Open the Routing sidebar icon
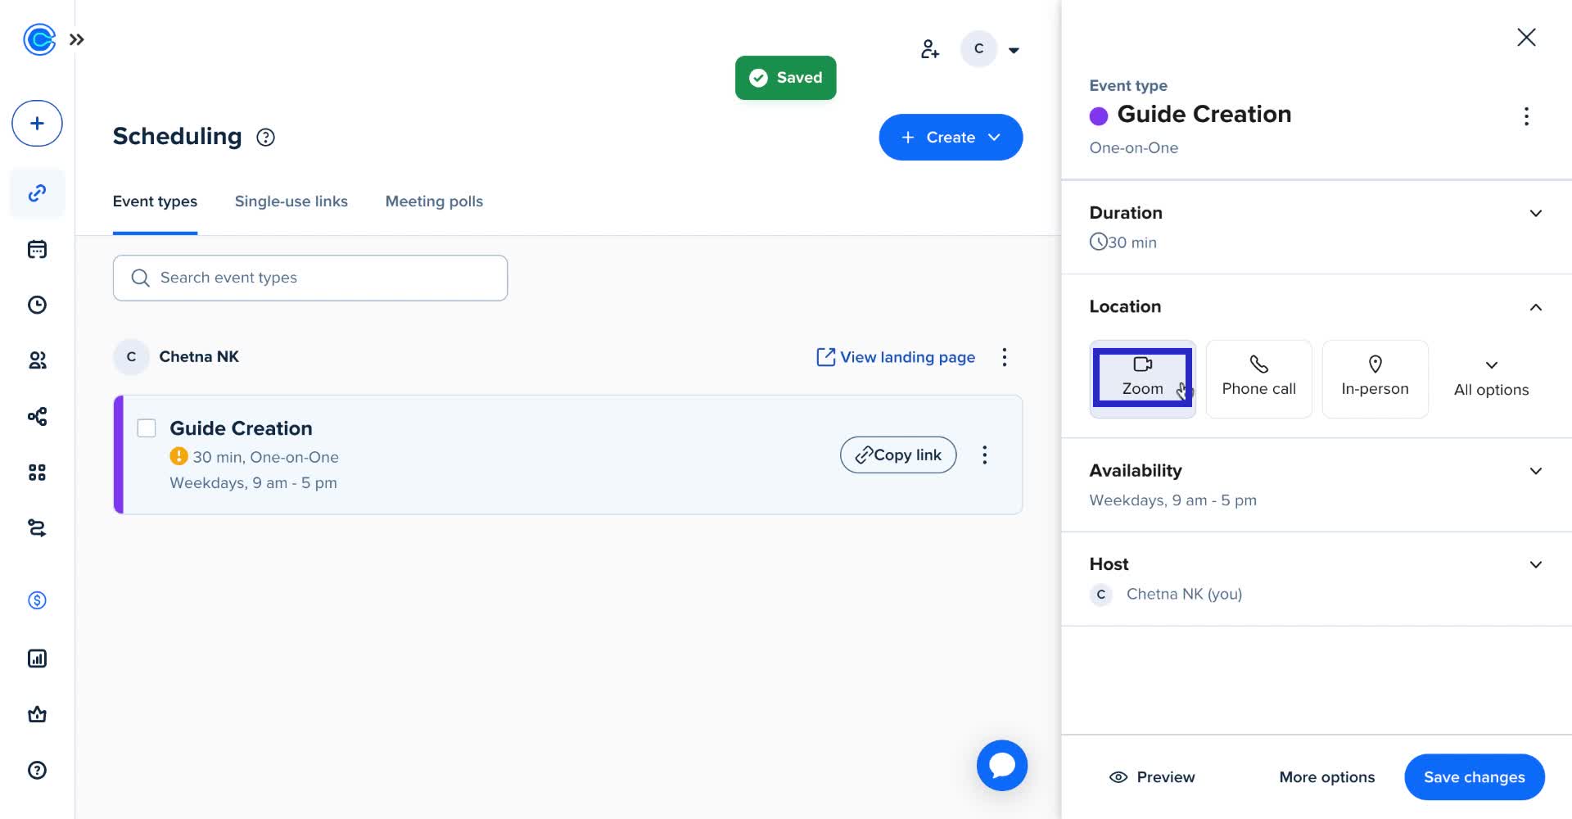Viewport: 1572px width, 819px height. pyautogui.click(x=37, y=528)
